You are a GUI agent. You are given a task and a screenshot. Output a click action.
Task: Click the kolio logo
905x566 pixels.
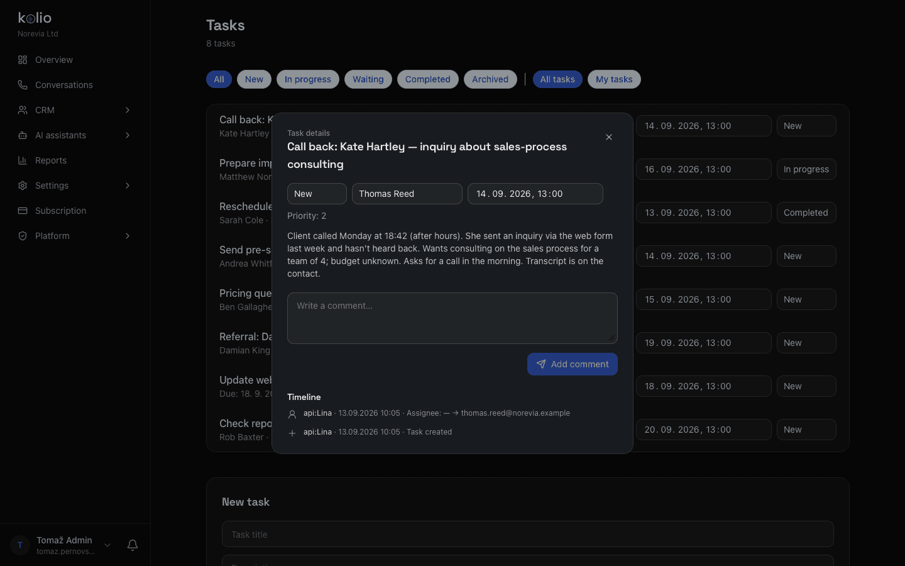(x=35, y=18)
